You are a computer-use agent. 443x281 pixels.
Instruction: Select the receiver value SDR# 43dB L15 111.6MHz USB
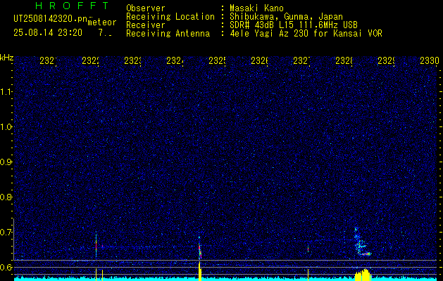tap(294, 25)
